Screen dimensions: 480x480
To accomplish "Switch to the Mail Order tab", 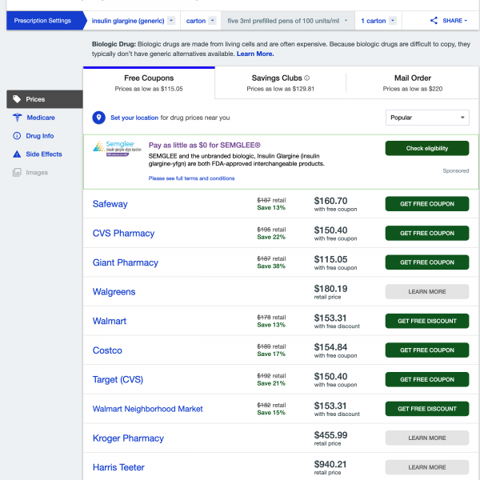I will pyautogui.click(x=413, y=82).
